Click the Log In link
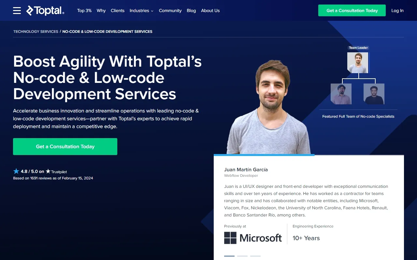Viewport: 417px width, 260px height. point(397,10)
